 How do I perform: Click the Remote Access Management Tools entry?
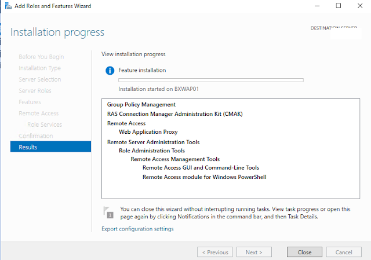175,159
